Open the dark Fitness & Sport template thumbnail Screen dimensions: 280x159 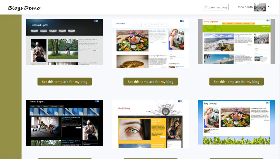[x=64, y=123]
